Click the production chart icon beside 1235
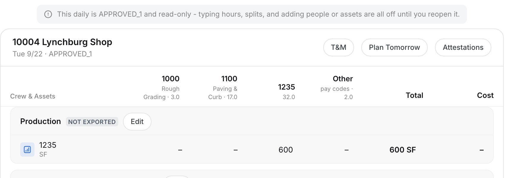The height and width of the screenshot is (178, 505). pos(27,150)
